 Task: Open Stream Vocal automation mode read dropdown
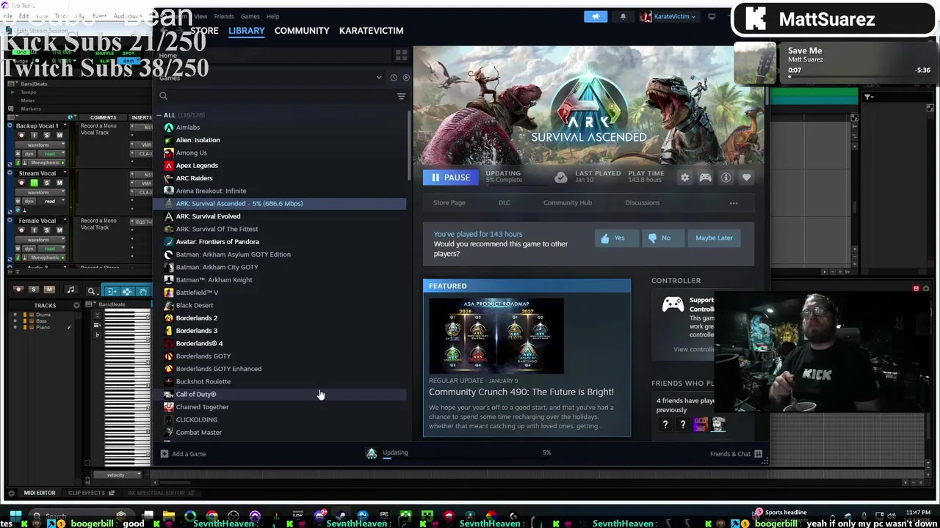(x=50, y=201)
